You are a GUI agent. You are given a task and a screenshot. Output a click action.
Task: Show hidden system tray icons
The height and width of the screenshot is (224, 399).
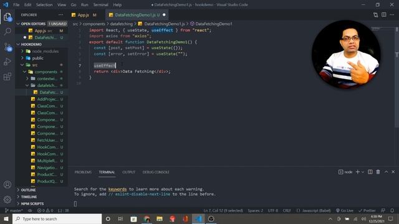330,218
